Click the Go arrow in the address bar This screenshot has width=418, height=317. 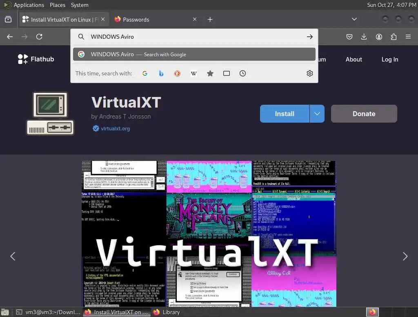tap(310, 37)
